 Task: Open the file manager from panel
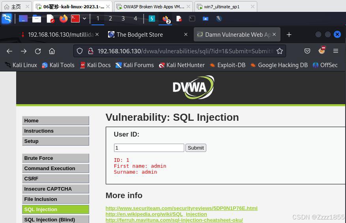[x=37, y=19]
